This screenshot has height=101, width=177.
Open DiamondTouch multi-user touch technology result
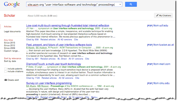tap(54, 64)
